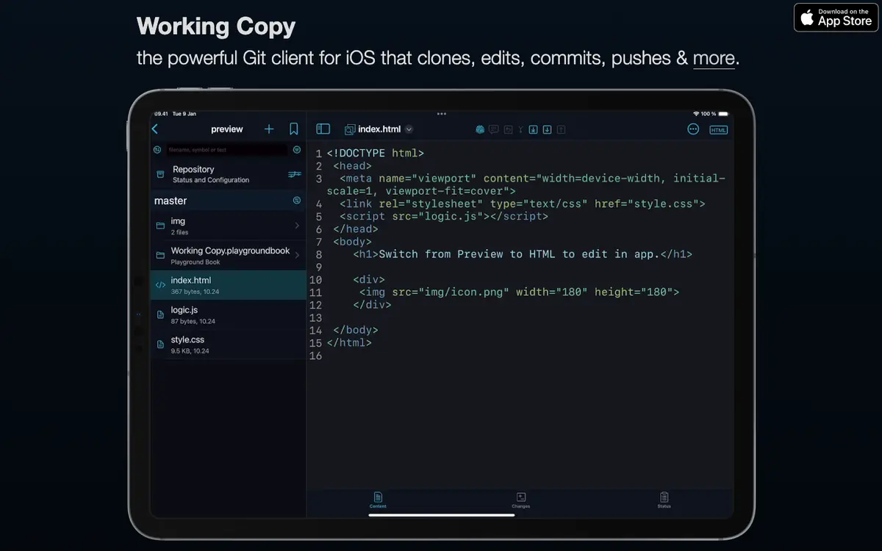Switch mode with the HTML button
Image resolution: width=882 pixels, height=551 pixels.
pyautogui.click(x=718, y=130)
